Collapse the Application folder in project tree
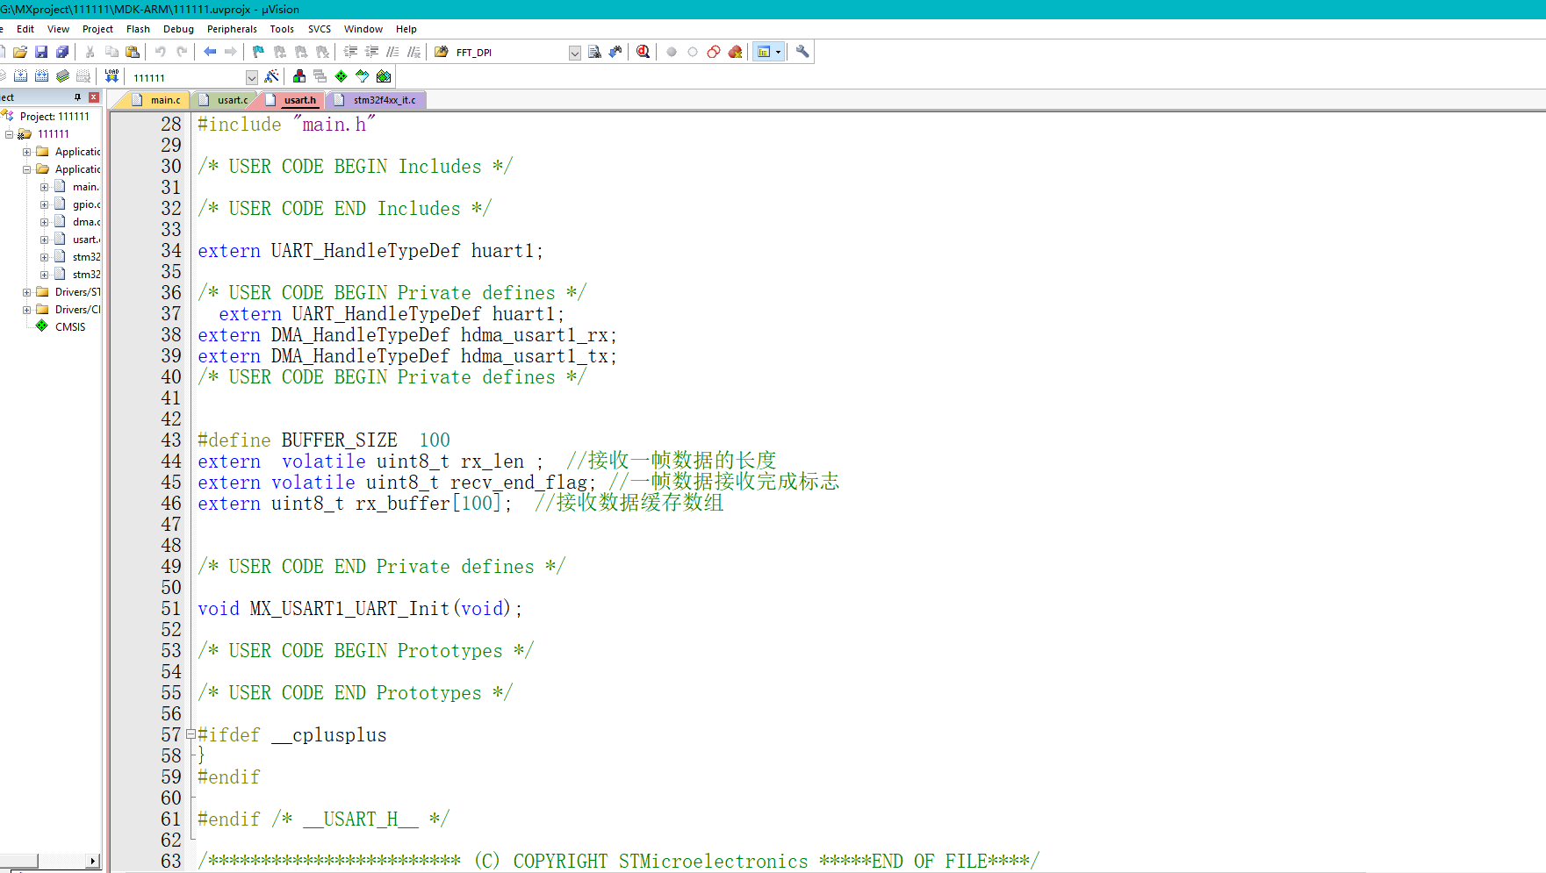This screenshot has height=873, width=1546. pyautogui.click(x=28, y=168)
